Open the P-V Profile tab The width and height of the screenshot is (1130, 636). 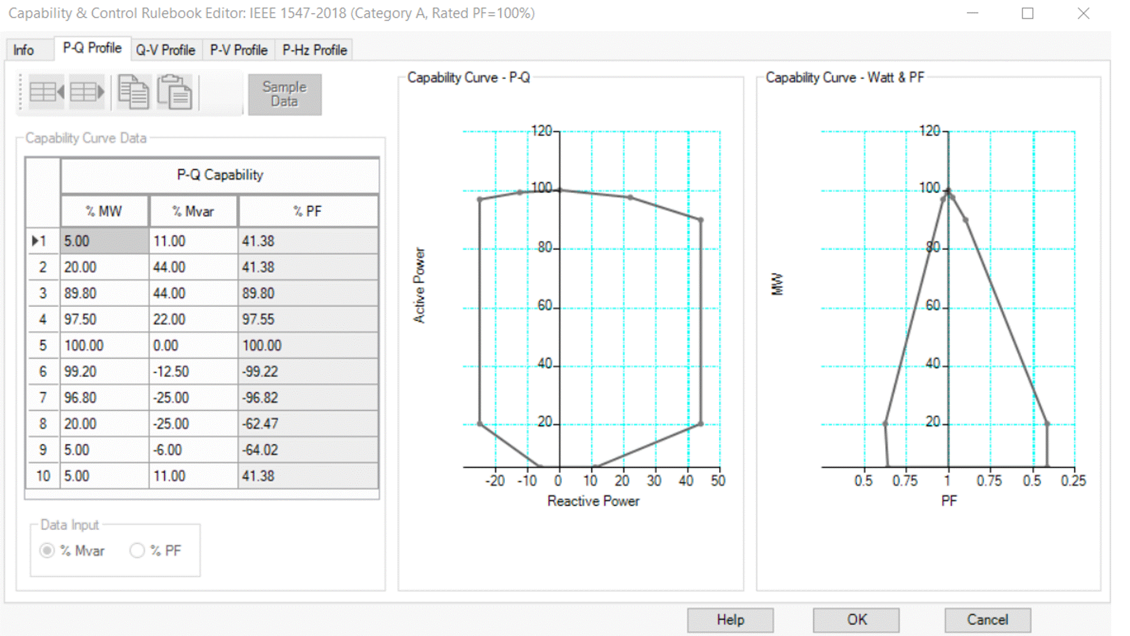pos(238,50)
